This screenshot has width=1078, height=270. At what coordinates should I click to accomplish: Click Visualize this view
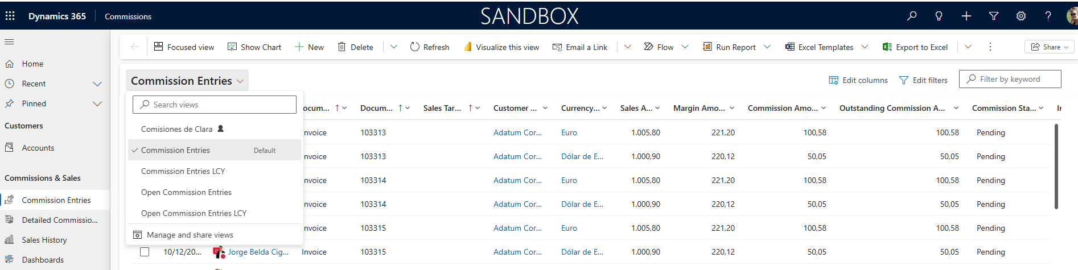point(501,47)
